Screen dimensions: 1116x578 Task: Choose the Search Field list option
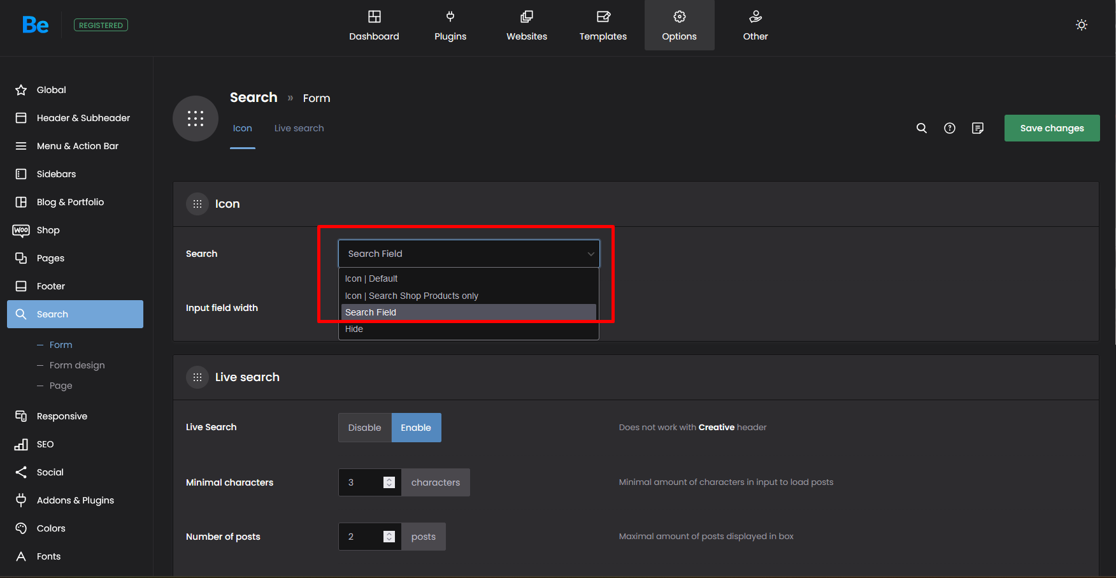[x=469, y=312]
